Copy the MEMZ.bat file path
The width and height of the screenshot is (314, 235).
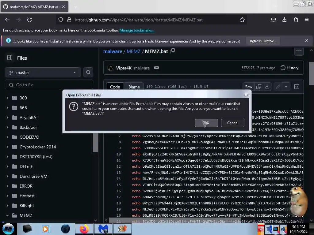pyautogui.click(x=172, y=51)
